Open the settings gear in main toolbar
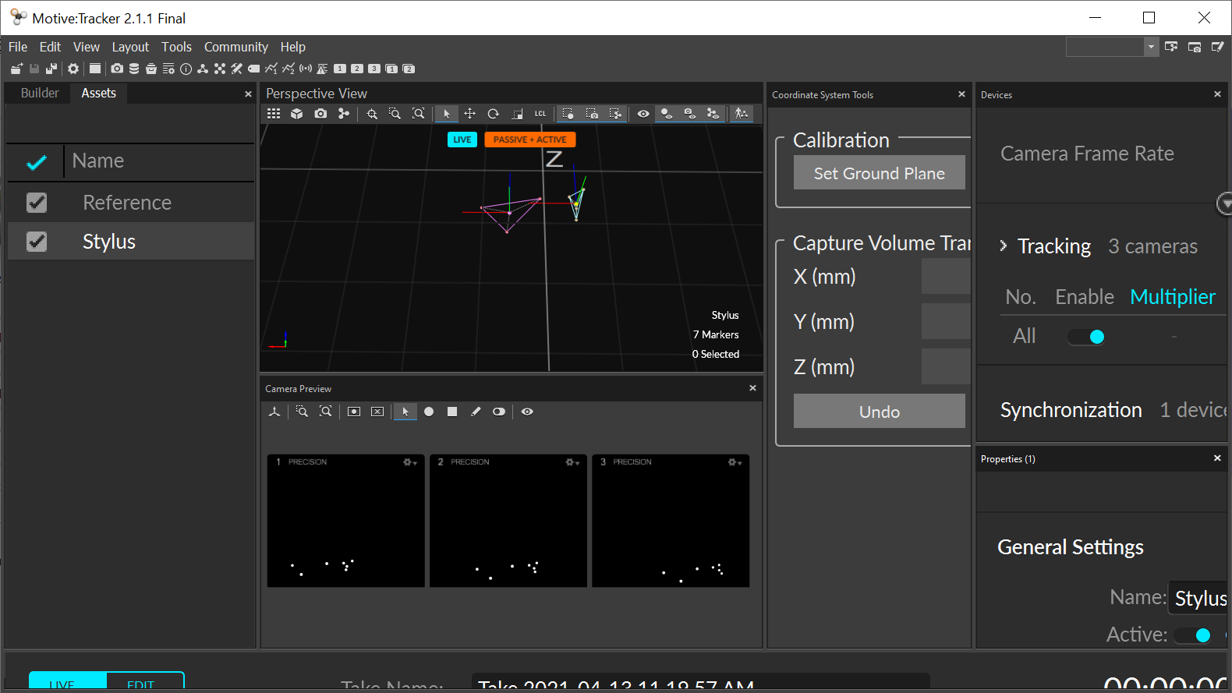 coord(73,69)
